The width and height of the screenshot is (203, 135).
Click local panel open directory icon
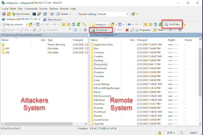point(30,24)
